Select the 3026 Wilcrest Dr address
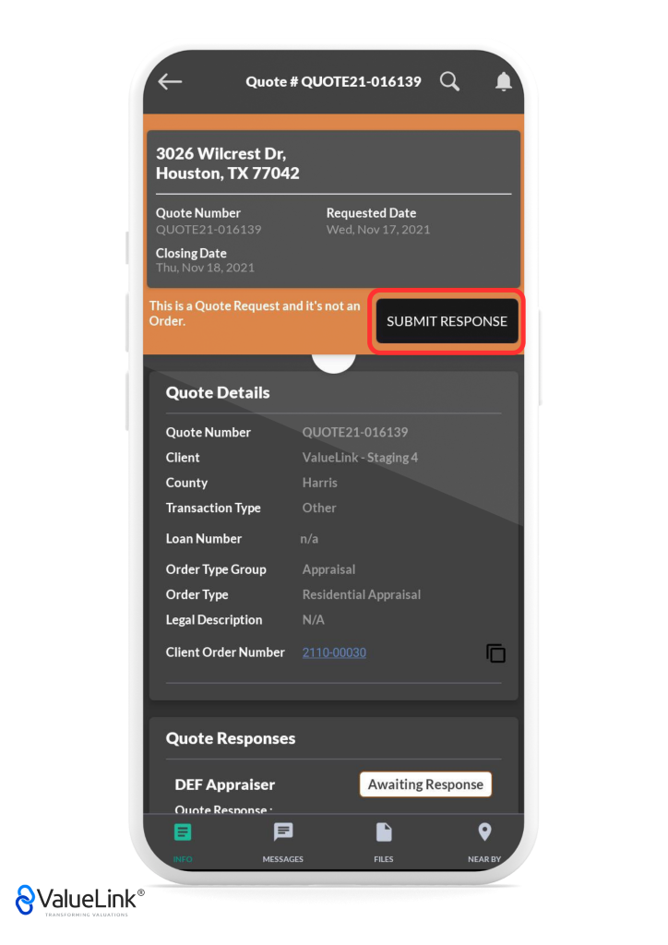This screenshot has width=668, height=945. tap(227, 163)
